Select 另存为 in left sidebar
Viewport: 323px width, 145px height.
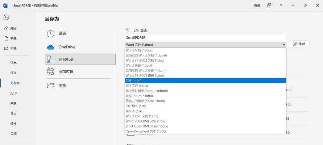tap(15, 83)
